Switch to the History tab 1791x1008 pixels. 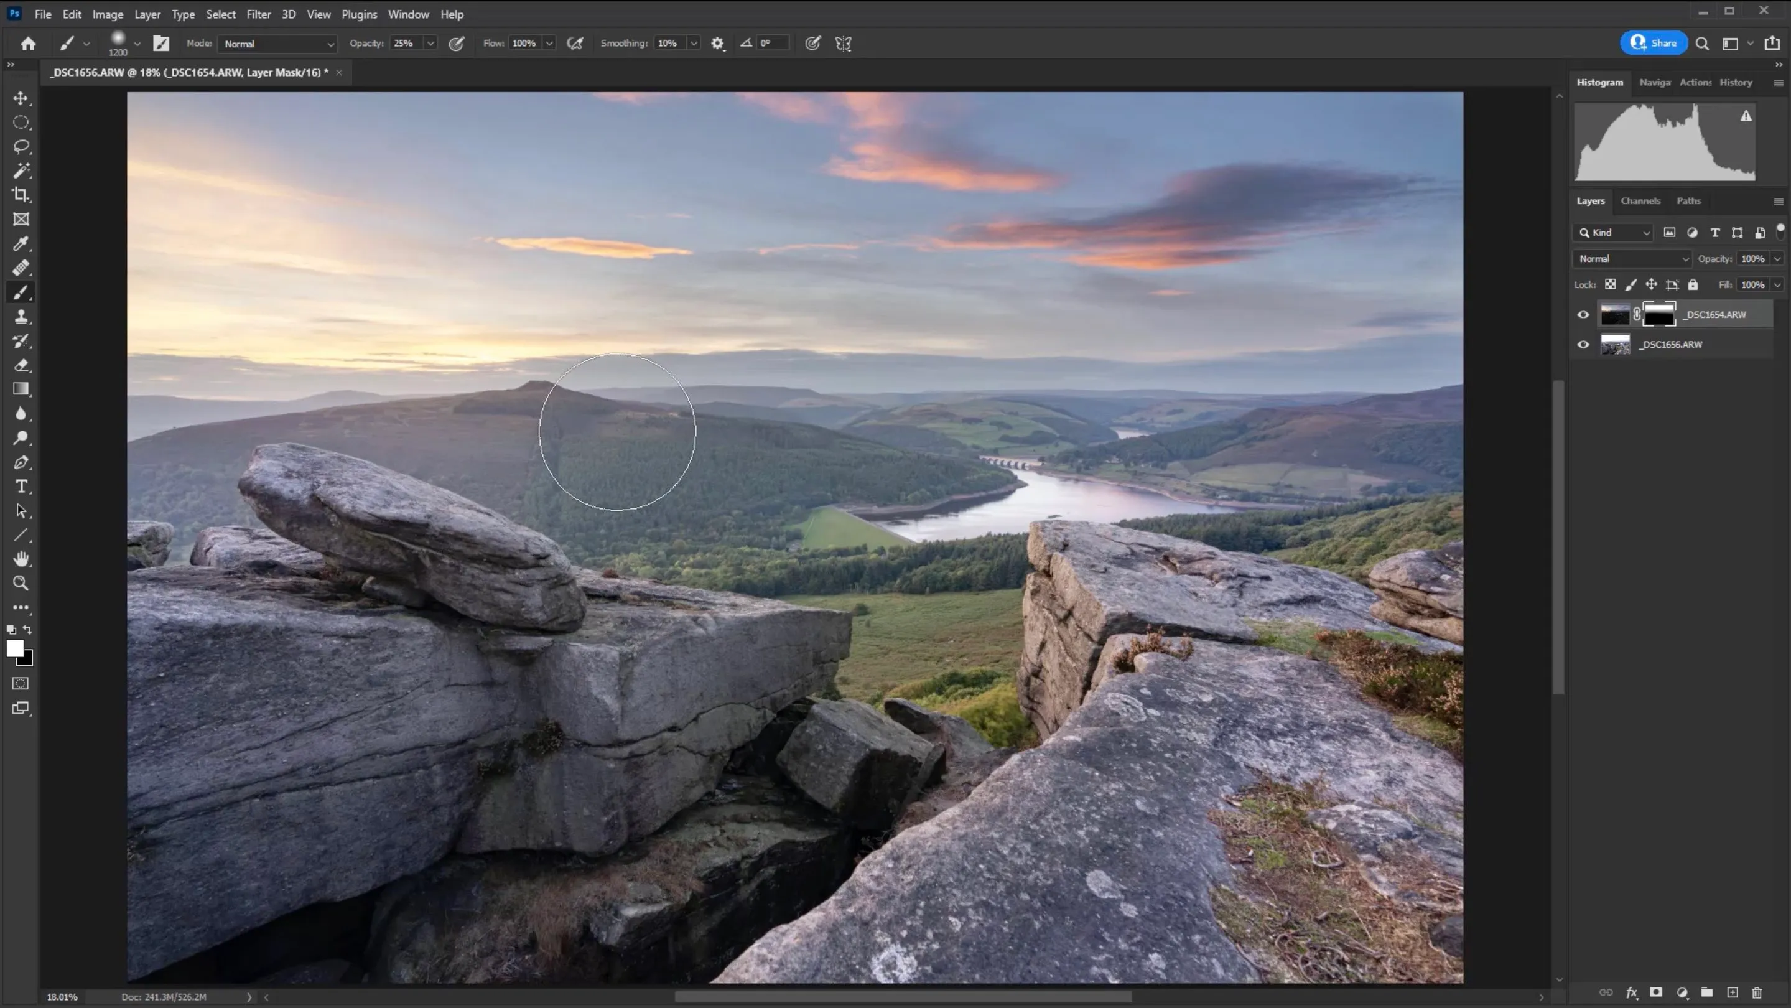[1736, 82]
